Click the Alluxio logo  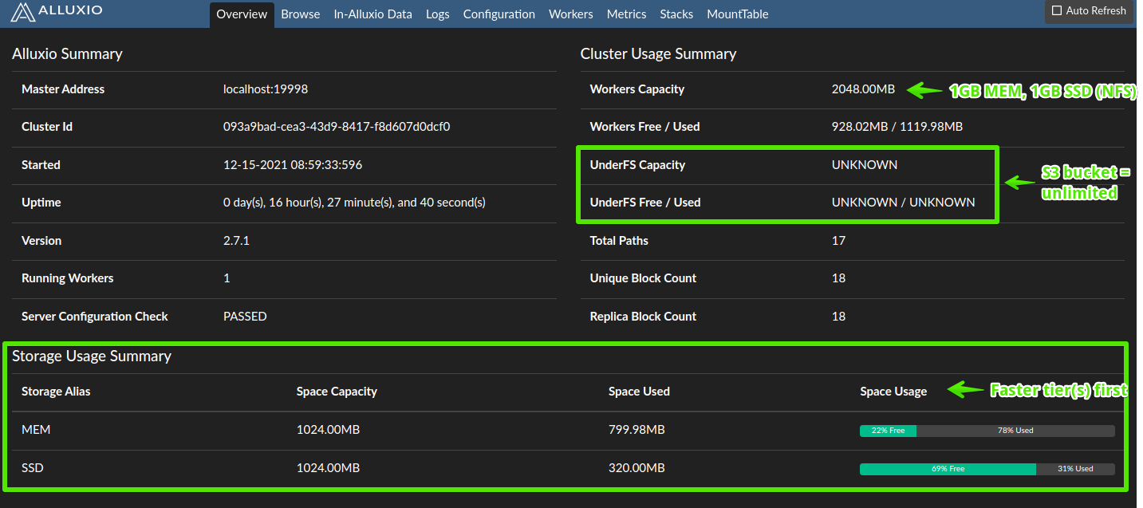coord(57,12)
